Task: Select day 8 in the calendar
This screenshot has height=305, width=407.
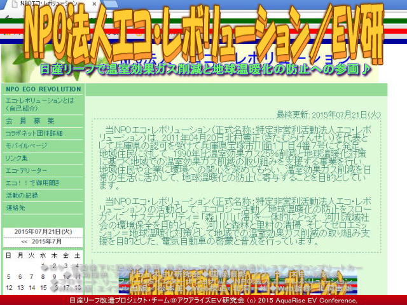Action: [43, 277]
